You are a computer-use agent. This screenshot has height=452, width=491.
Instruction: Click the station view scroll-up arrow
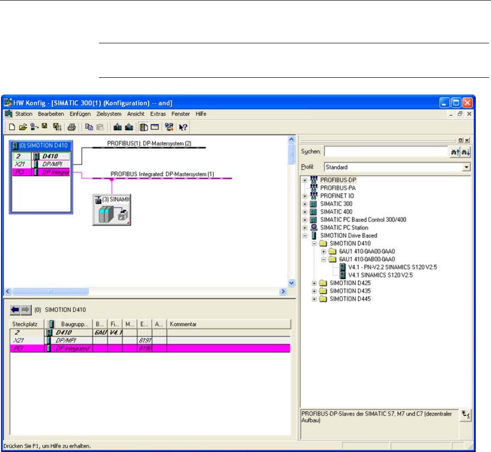coord(292,139)
